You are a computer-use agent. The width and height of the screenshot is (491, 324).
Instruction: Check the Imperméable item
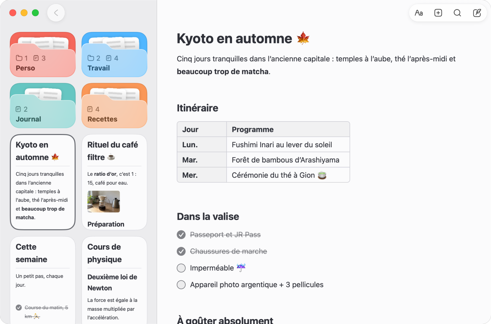[x=181, y=268]
